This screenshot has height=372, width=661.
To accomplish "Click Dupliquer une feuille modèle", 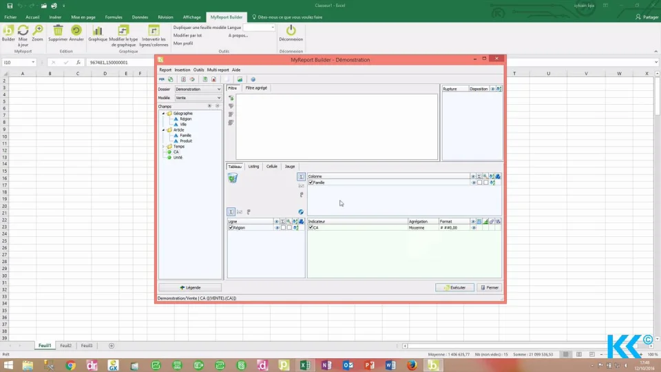I will click(200, 28).
